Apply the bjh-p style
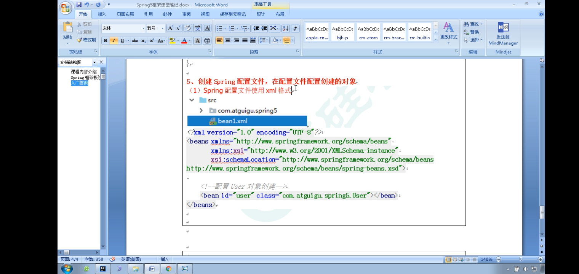 click(x=342, y=32)
